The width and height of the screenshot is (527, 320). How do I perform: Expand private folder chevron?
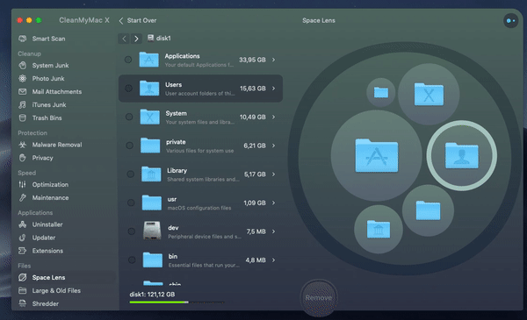(273, 146)
